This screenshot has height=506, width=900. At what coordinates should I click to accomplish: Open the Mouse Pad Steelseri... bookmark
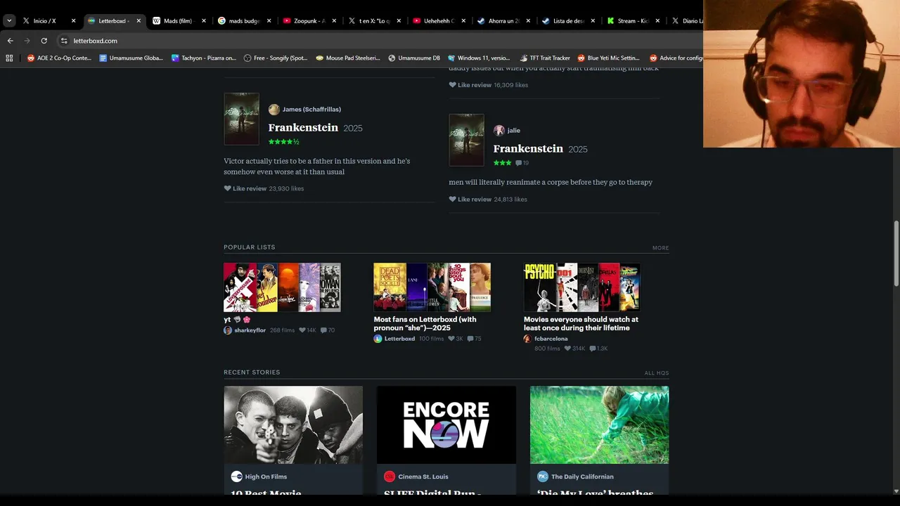point(348,58)
